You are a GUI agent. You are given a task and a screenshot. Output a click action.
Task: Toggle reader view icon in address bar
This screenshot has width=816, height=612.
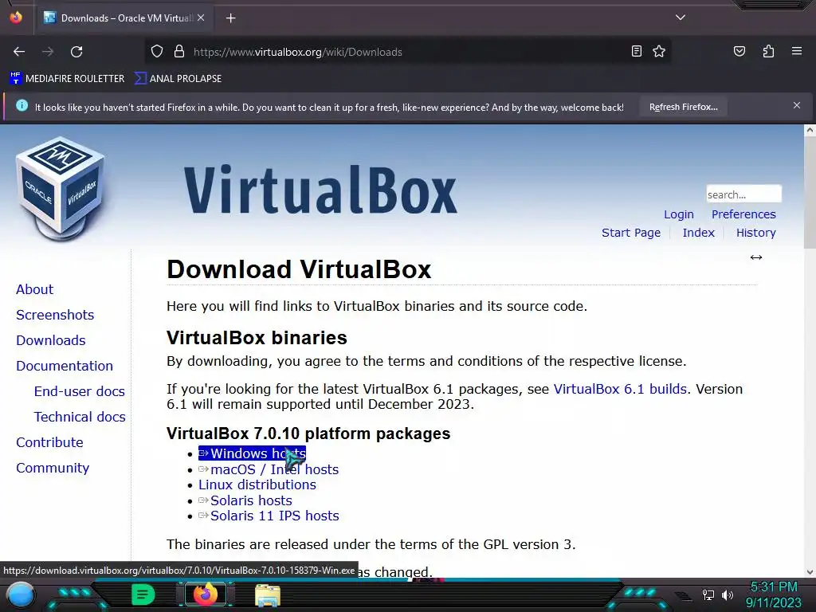pos(636,51)
